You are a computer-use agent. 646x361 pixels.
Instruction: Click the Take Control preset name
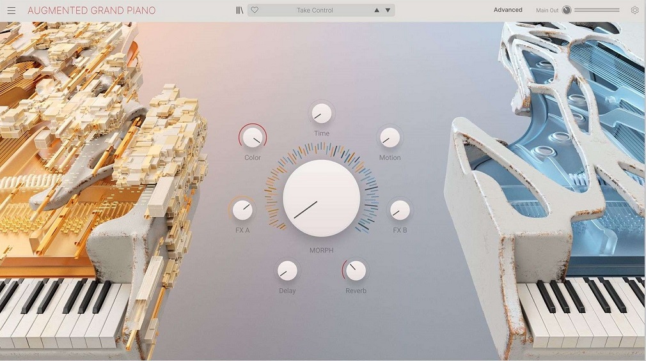(x=315, y=10)
